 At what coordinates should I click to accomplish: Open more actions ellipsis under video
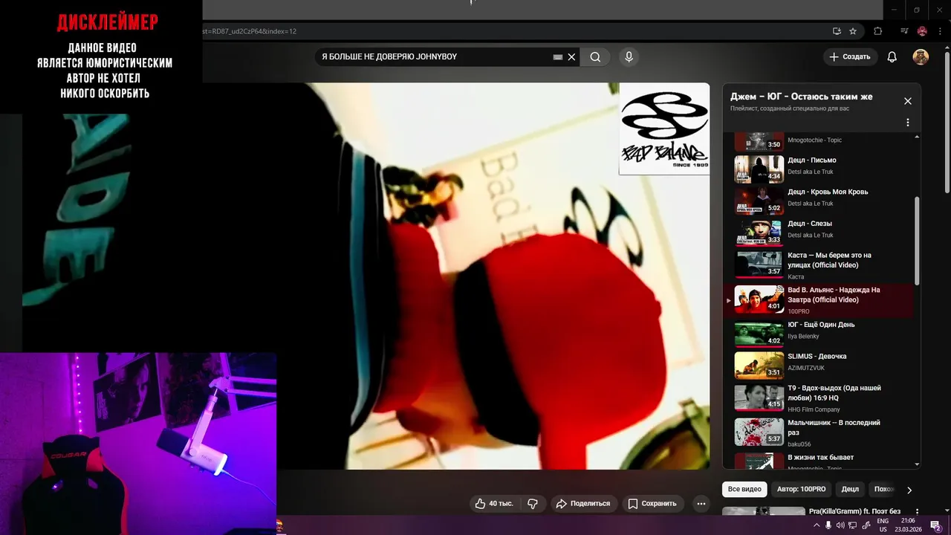tap(701, 503)
